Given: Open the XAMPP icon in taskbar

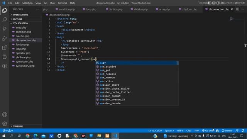Looking at the screenshot, I should [107, 136].
